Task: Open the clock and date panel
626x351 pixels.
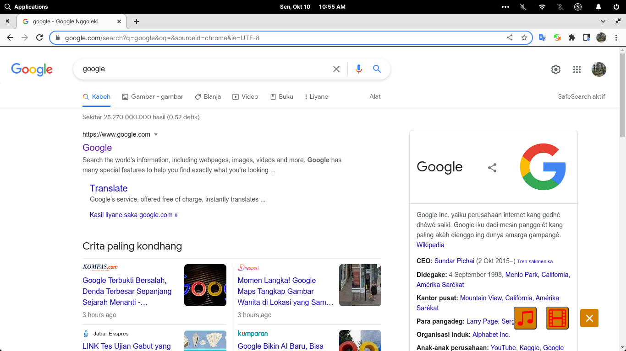Action: pos(313,7)
